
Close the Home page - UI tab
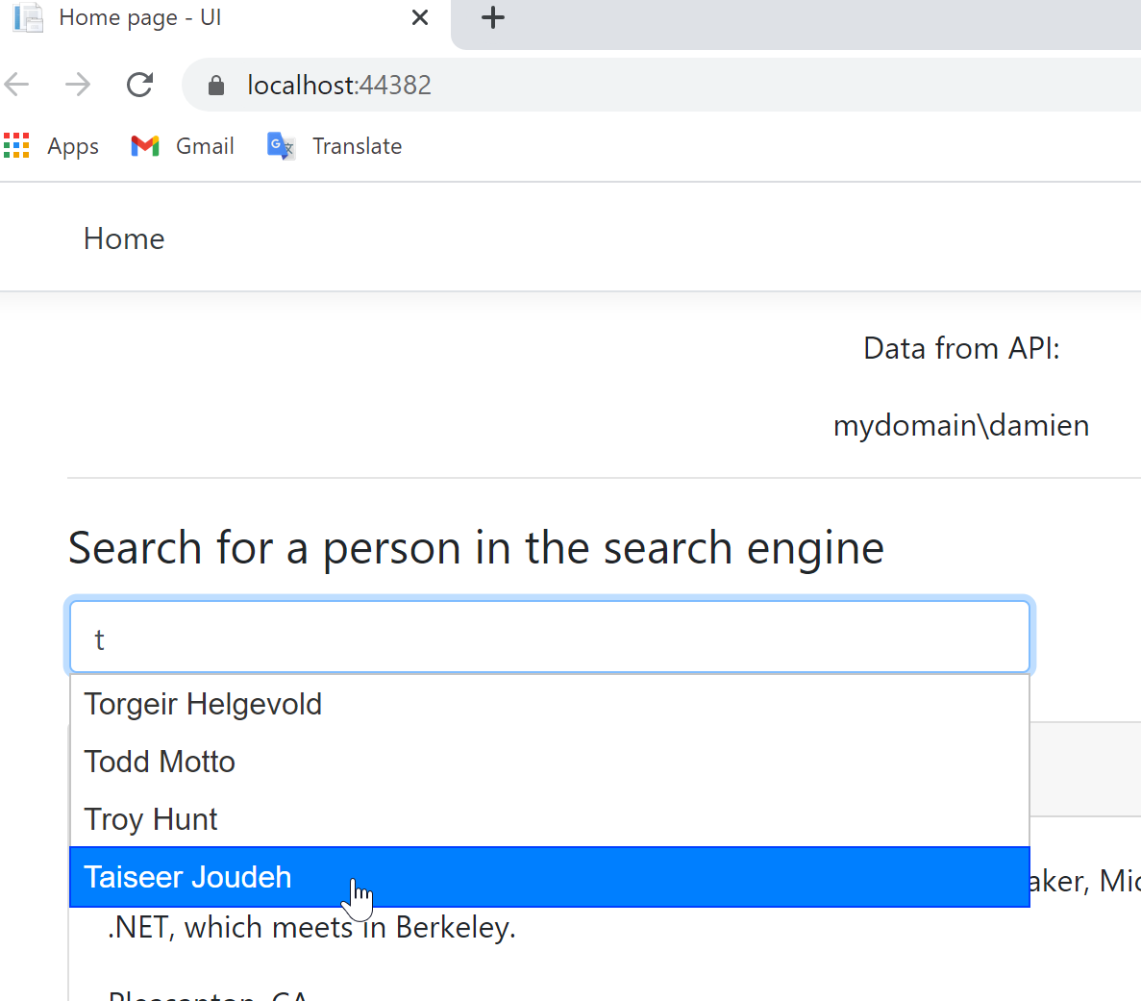tap(419, 17)
